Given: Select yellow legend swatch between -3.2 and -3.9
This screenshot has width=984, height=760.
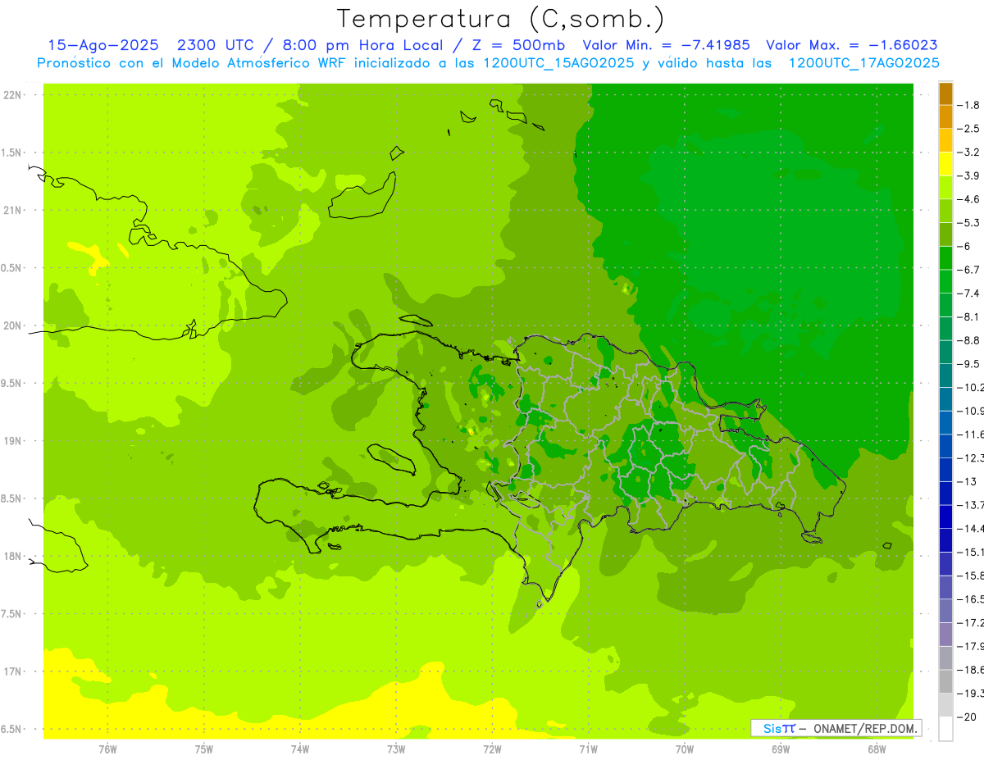Looking at the screenshot, I should (945, 164).
